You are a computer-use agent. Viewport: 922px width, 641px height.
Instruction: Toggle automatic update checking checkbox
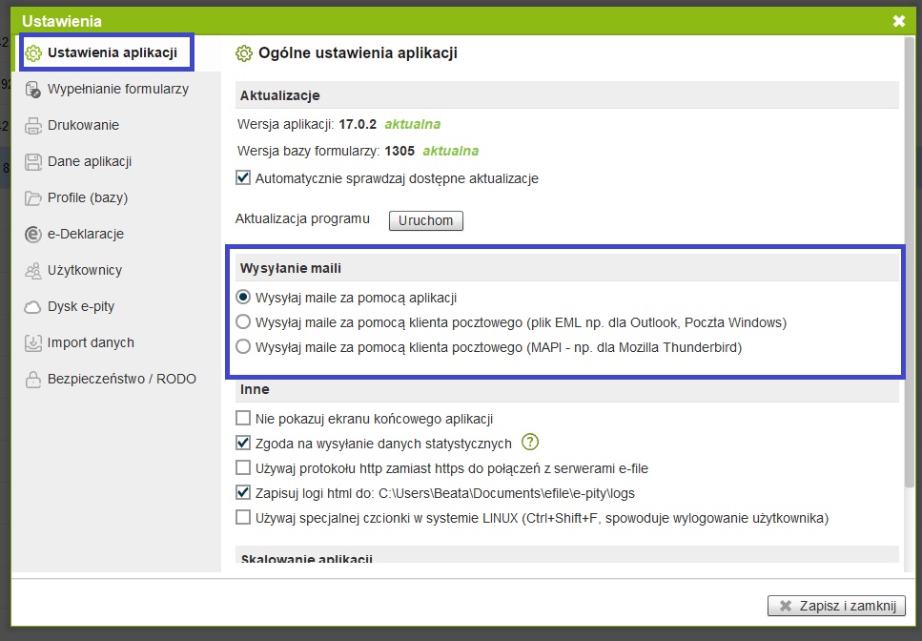pos(243,178)
